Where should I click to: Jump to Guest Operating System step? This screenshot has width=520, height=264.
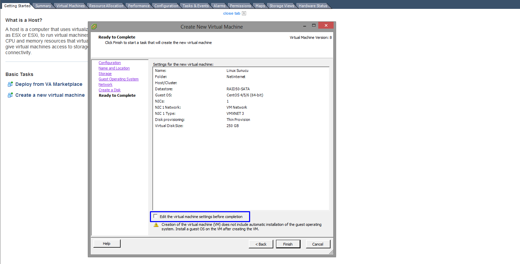[x=118, y=79]
